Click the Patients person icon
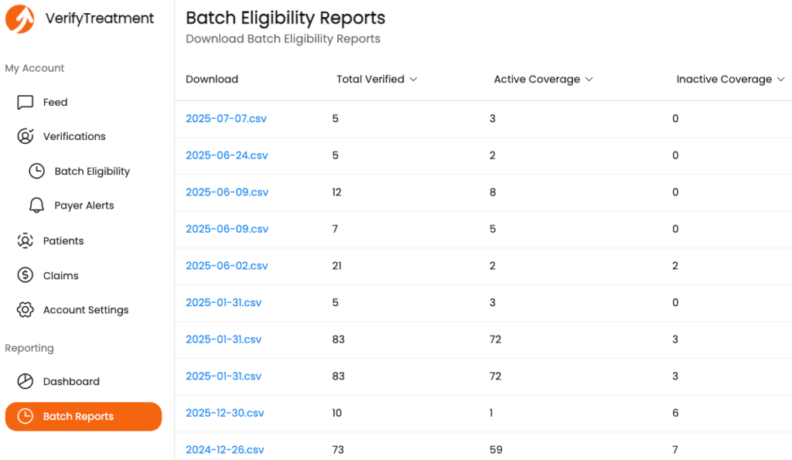This screenshot has width=792, height=460. [x=26, y=241]
